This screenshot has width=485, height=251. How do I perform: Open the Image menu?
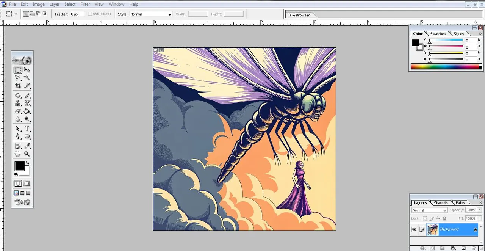tap(38, 4)
